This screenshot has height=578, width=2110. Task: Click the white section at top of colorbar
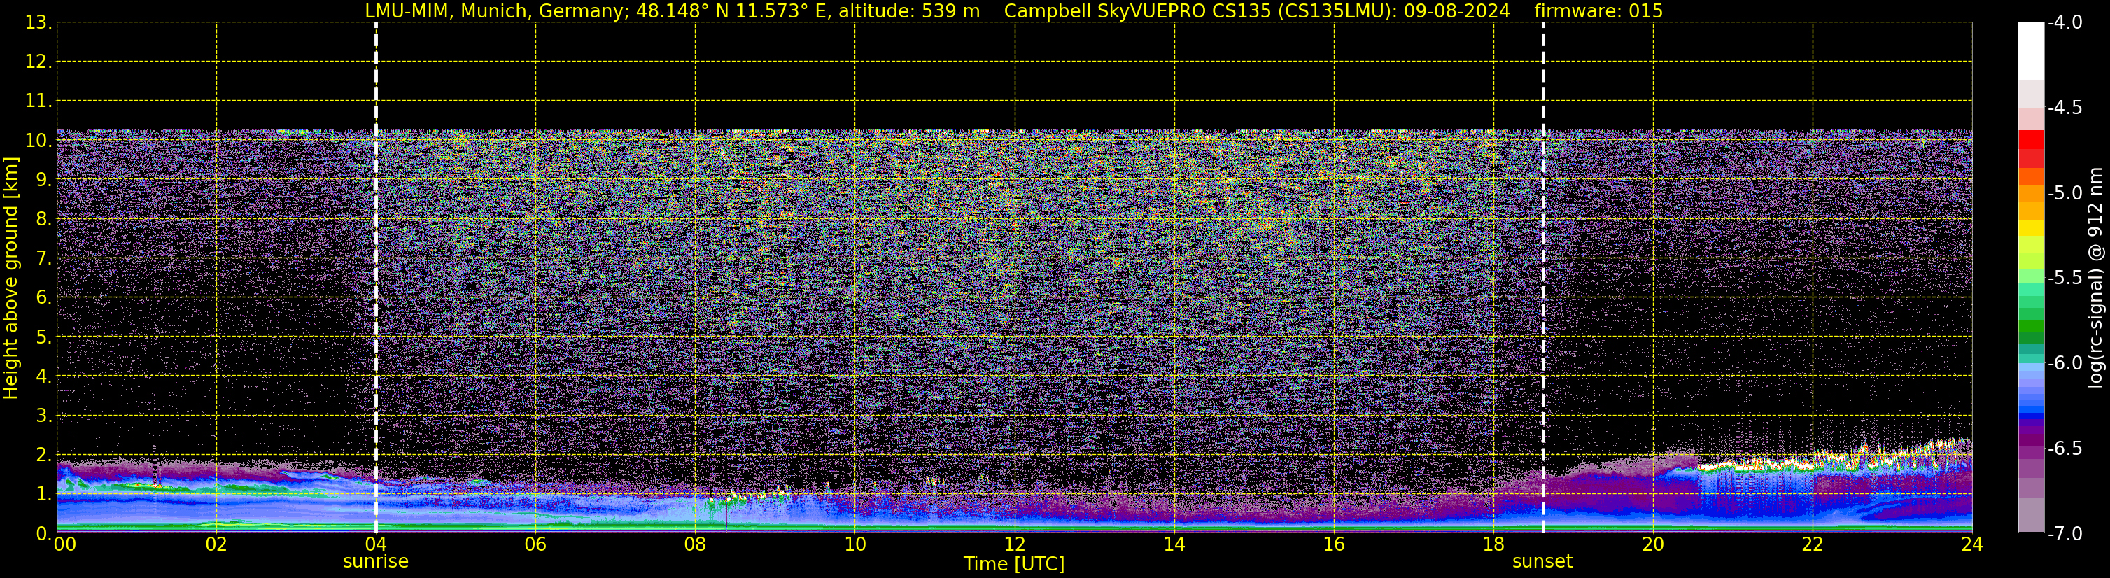tap(2030, 51)
